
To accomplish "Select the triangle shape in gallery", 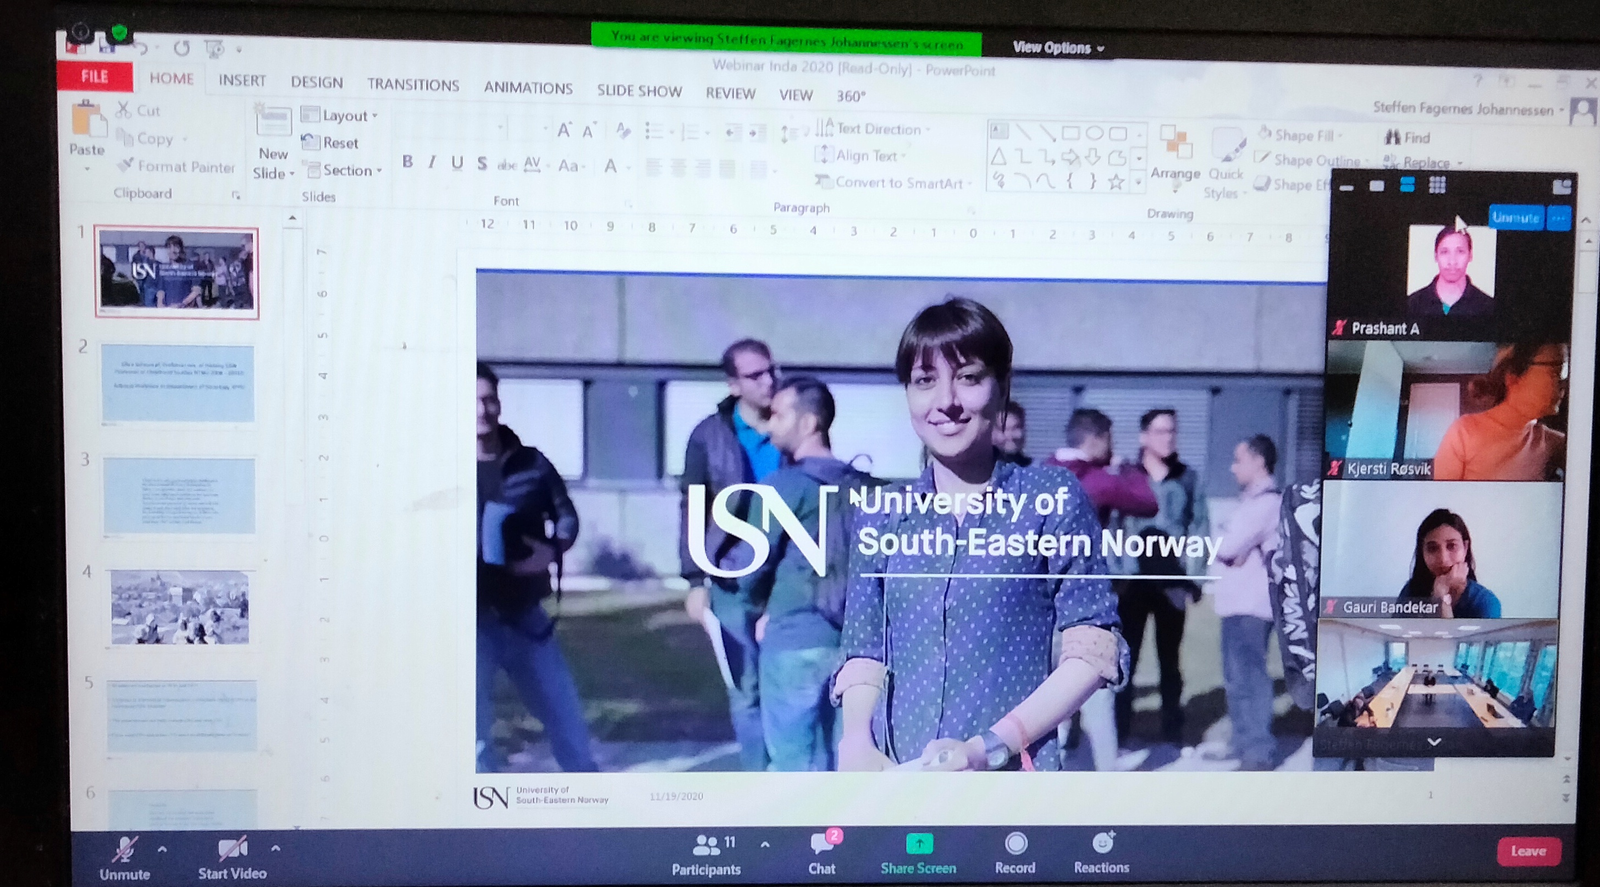I will pos(998,156).
